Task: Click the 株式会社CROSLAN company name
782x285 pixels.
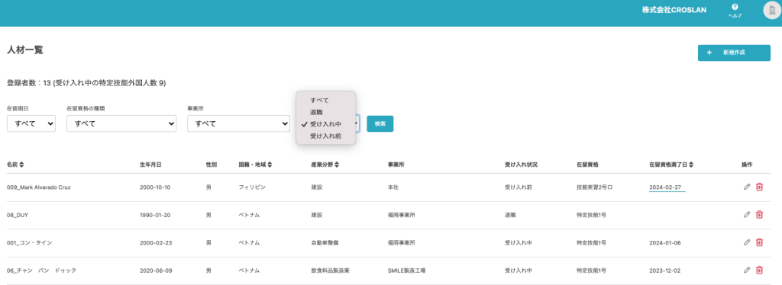Action: point(674,9)
